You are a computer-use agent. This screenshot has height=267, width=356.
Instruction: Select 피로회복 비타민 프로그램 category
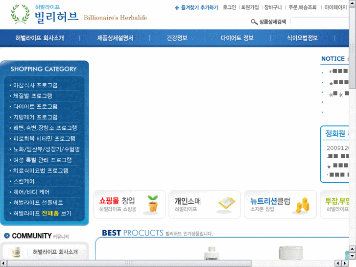(x=44, y=139)
